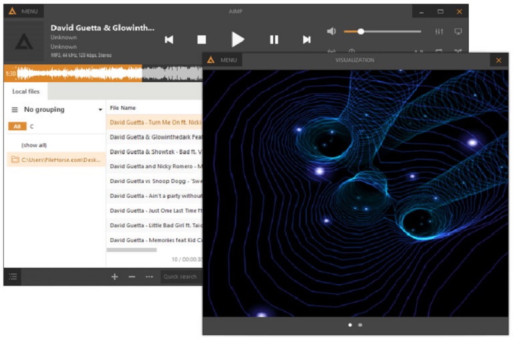
Task: Select 'David Guetta - Ain't a party without' row
Action: click(x=155, y=196)
